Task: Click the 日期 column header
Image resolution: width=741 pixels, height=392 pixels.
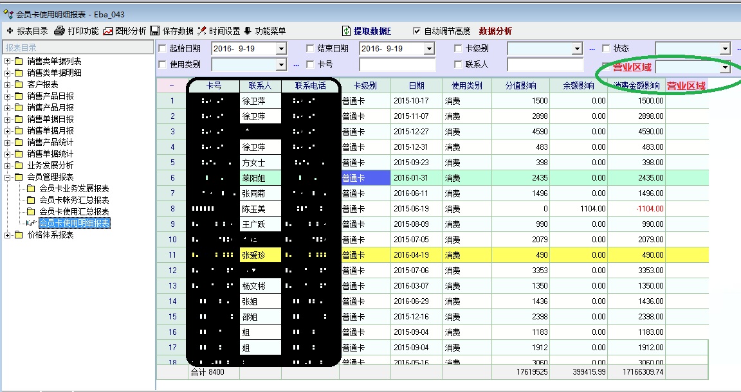Action: click(416, 85)
